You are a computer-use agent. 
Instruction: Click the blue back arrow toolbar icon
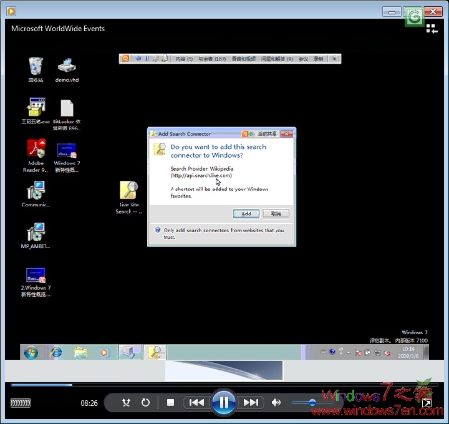coord(138,59)
